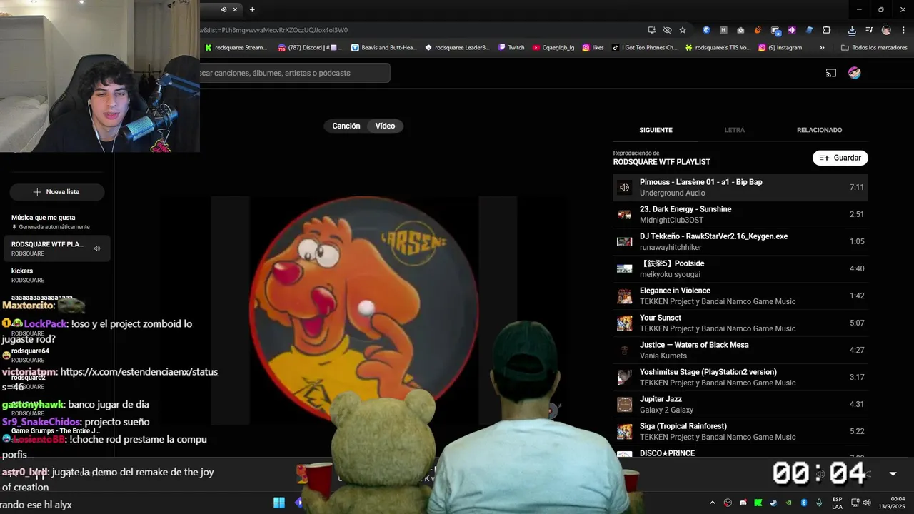Screen dimensions: 914x514
Task: Open the blue C extension icon
Action: point(707,30)
